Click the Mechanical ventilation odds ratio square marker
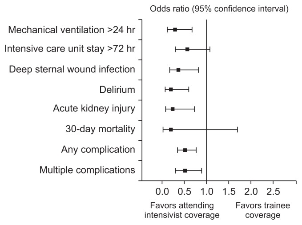Image resolution: width=302 pixels, height=225 pixels. click(x=175, y=30)
